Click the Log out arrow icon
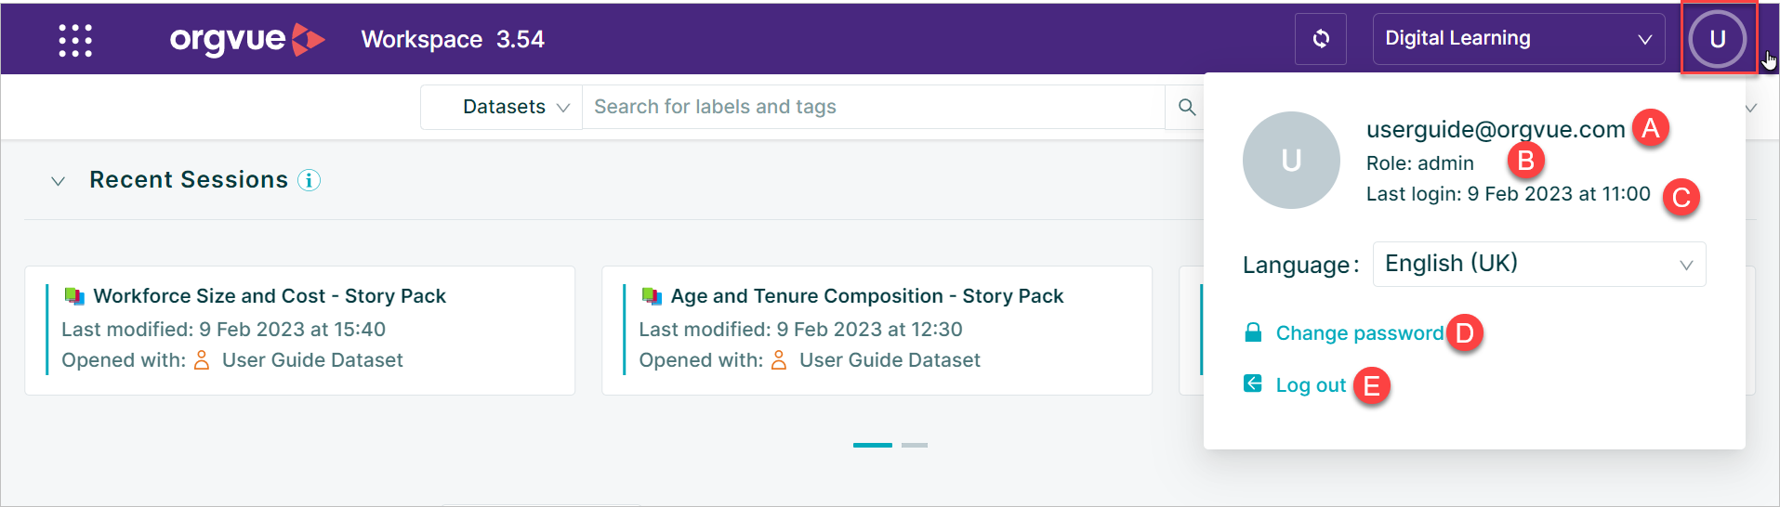 (x=1253, y=383)
